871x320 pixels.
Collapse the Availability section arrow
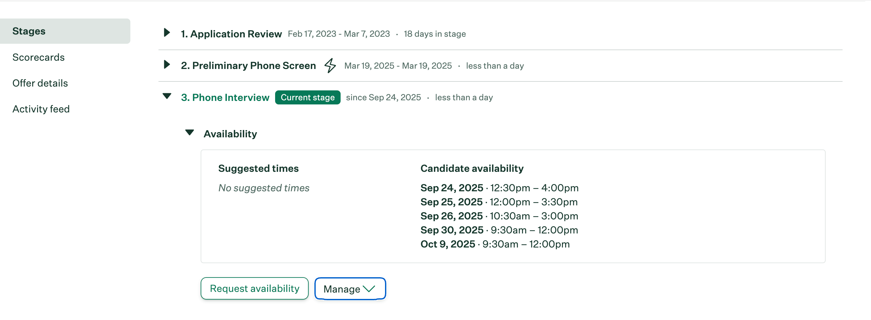click(x=190, y=133)
